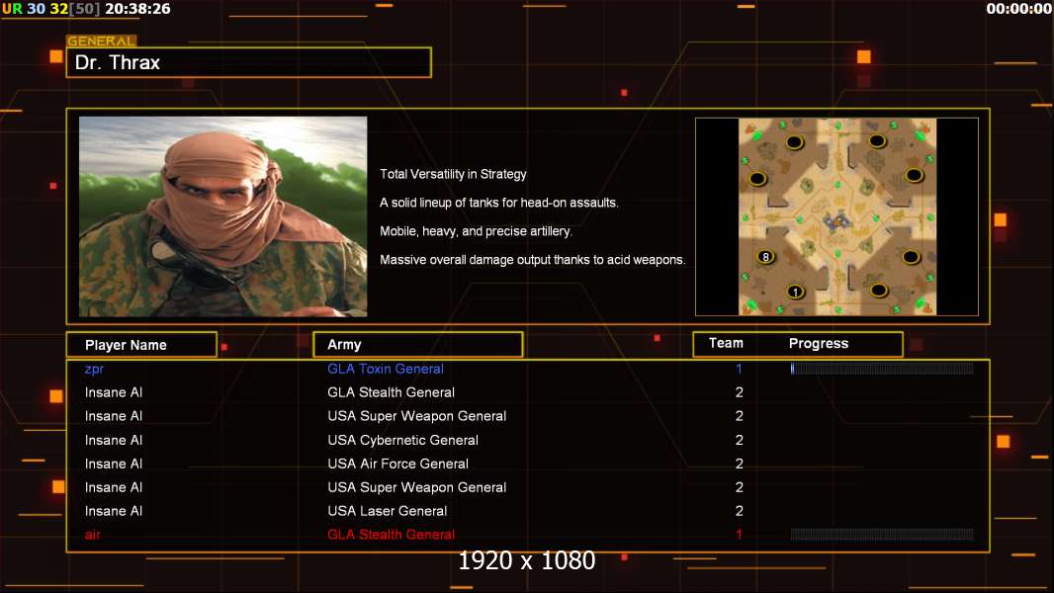Click GLA Toxin General army text
The image size is (1054, 593).
[x=386, y=369]
